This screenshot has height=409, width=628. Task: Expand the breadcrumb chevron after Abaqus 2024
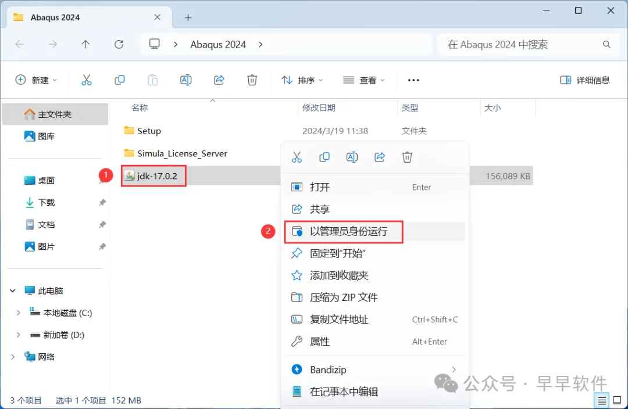261,44
